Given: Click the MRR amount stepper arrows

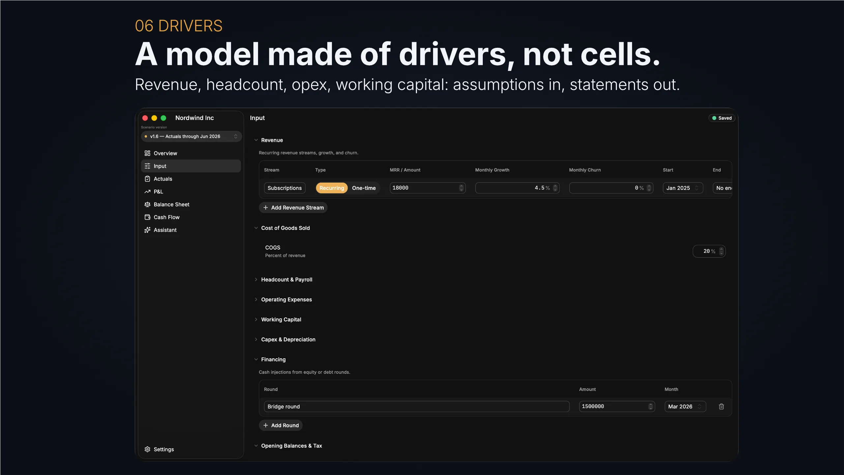Looking at the screenshot, I should [461, 188].
